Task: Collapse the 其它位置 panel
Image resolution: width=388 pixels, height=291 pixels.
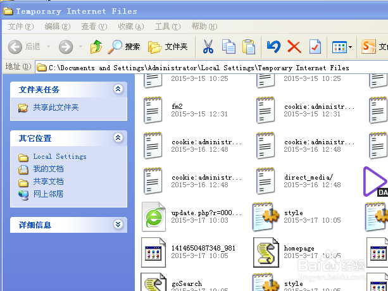Action: tap(118, 137)
